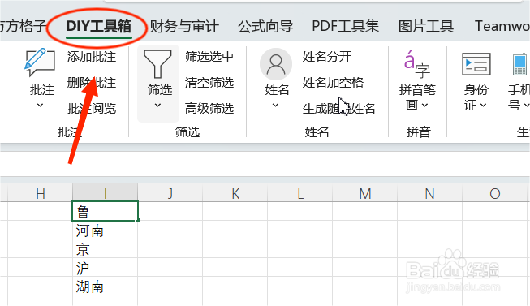Select column N header

pyautogui.click(x=429, y=194)
